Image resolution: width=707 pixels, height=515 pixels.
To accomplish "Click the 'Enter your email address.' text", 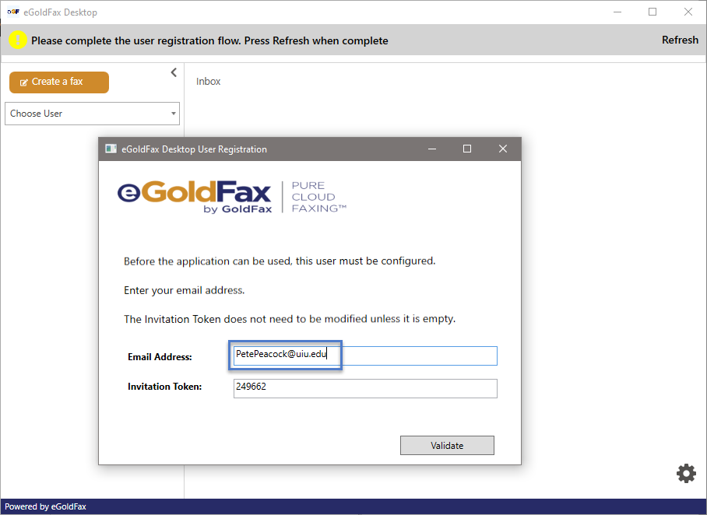I will [x=184, y=290].
